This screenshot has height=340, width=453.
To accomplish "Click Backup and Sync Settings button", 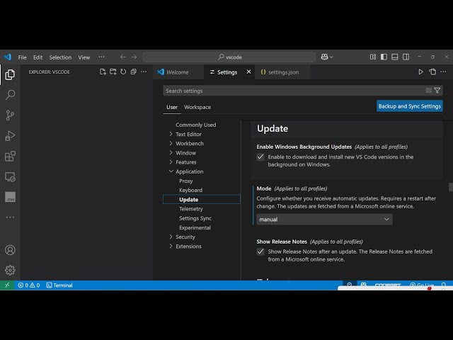I will 410,106.
